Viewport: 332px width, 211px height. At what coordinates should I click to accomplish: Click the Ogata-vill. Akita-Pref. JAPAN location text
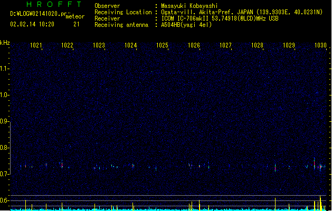point(242,12)
